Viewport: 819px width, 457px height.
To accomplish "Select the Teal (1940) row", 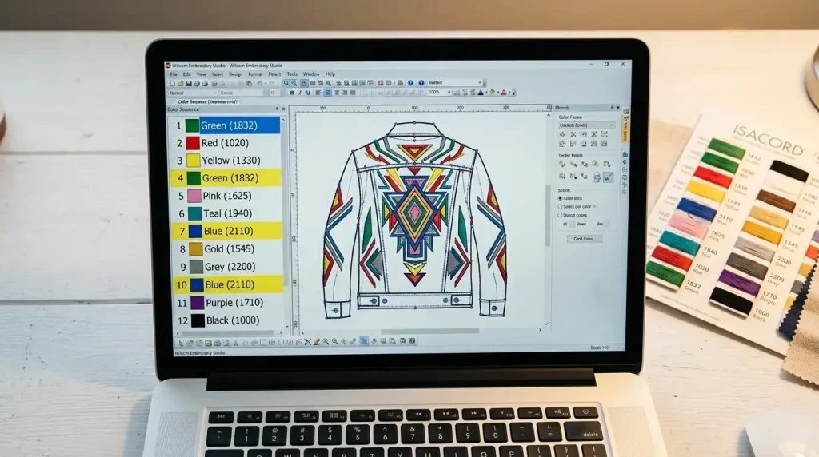I will coord(226,213).
